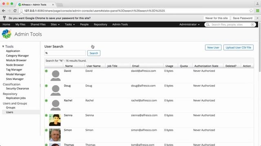This screenshot has width=261, height=146.
Task: Dismiss the save password bar
Action: tap(257, 18)
